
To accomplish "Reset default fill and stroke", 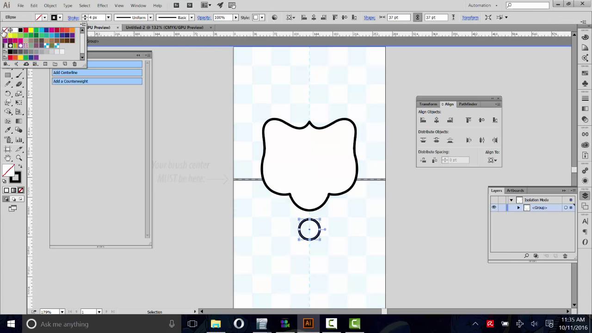I will tap(4, 181).
